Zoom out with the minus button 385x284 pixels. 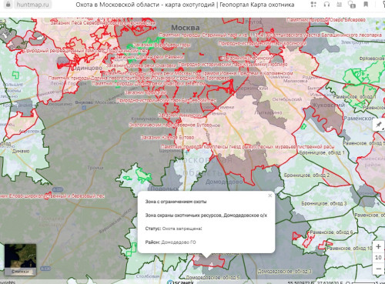378,269
